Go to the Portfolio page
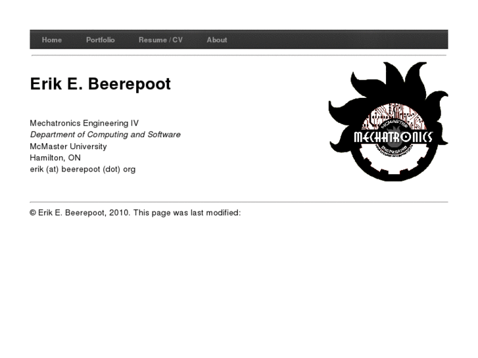The width and height of the screenshot is (478, 358). (101, 40)
